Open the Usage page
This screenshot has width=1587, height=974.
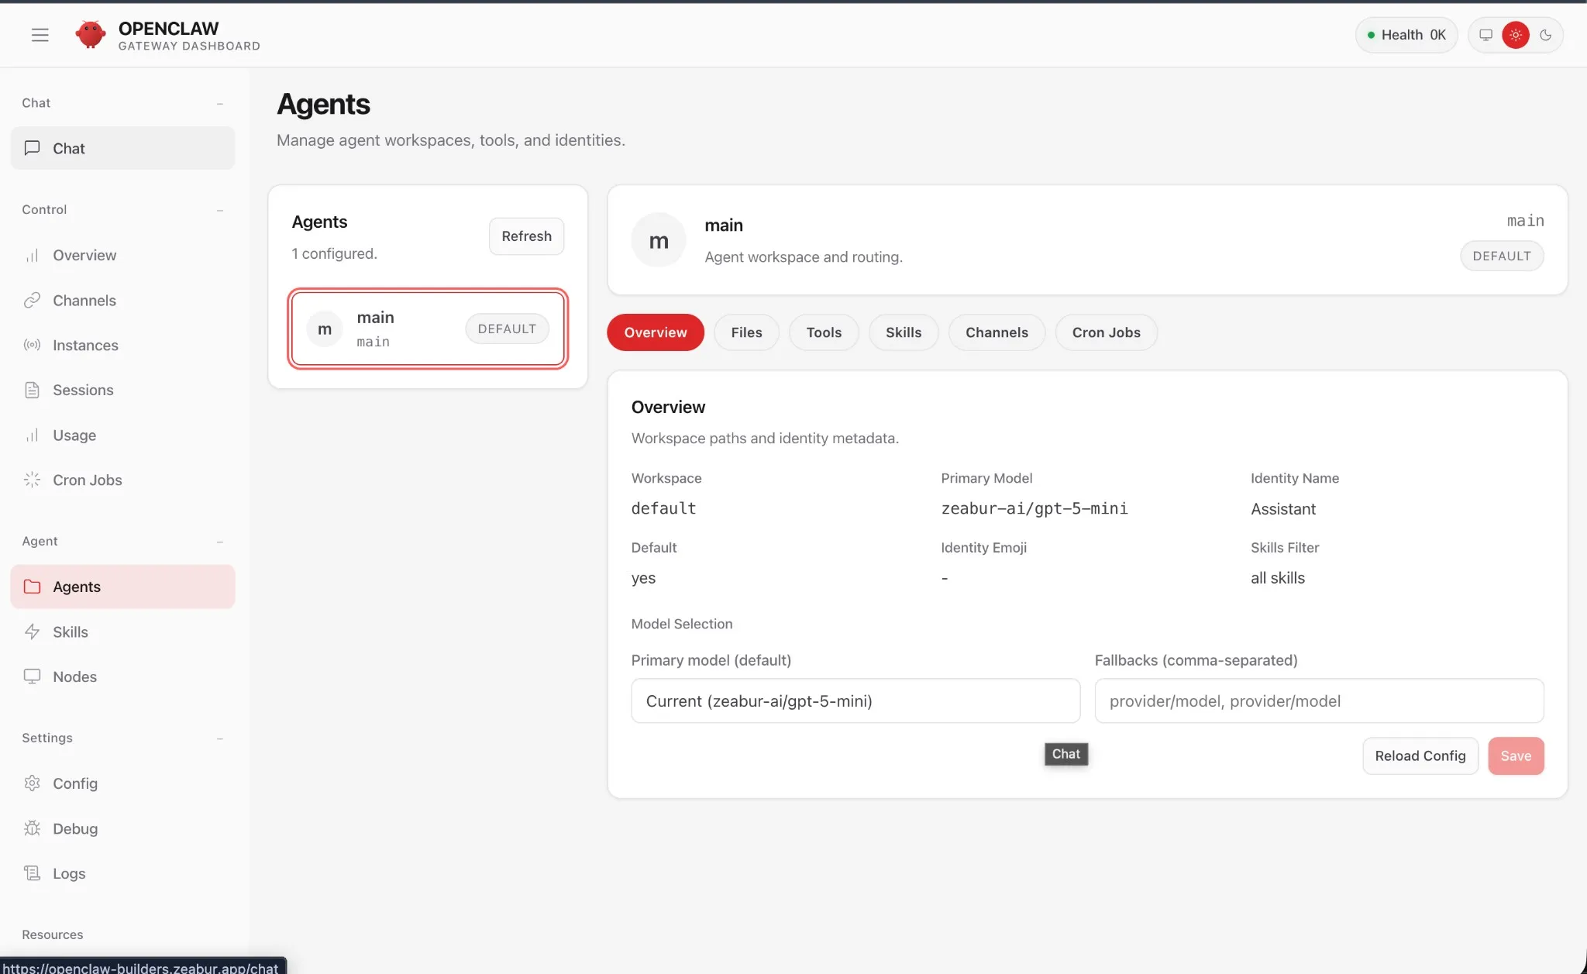click(x=122, y=435)
